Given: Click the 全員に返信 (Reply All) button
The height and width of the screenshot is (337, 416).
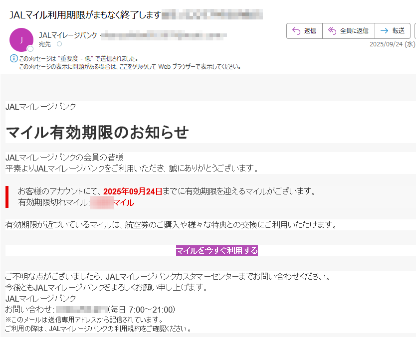Looking at the screenshot, I should [x=348, y=31].
